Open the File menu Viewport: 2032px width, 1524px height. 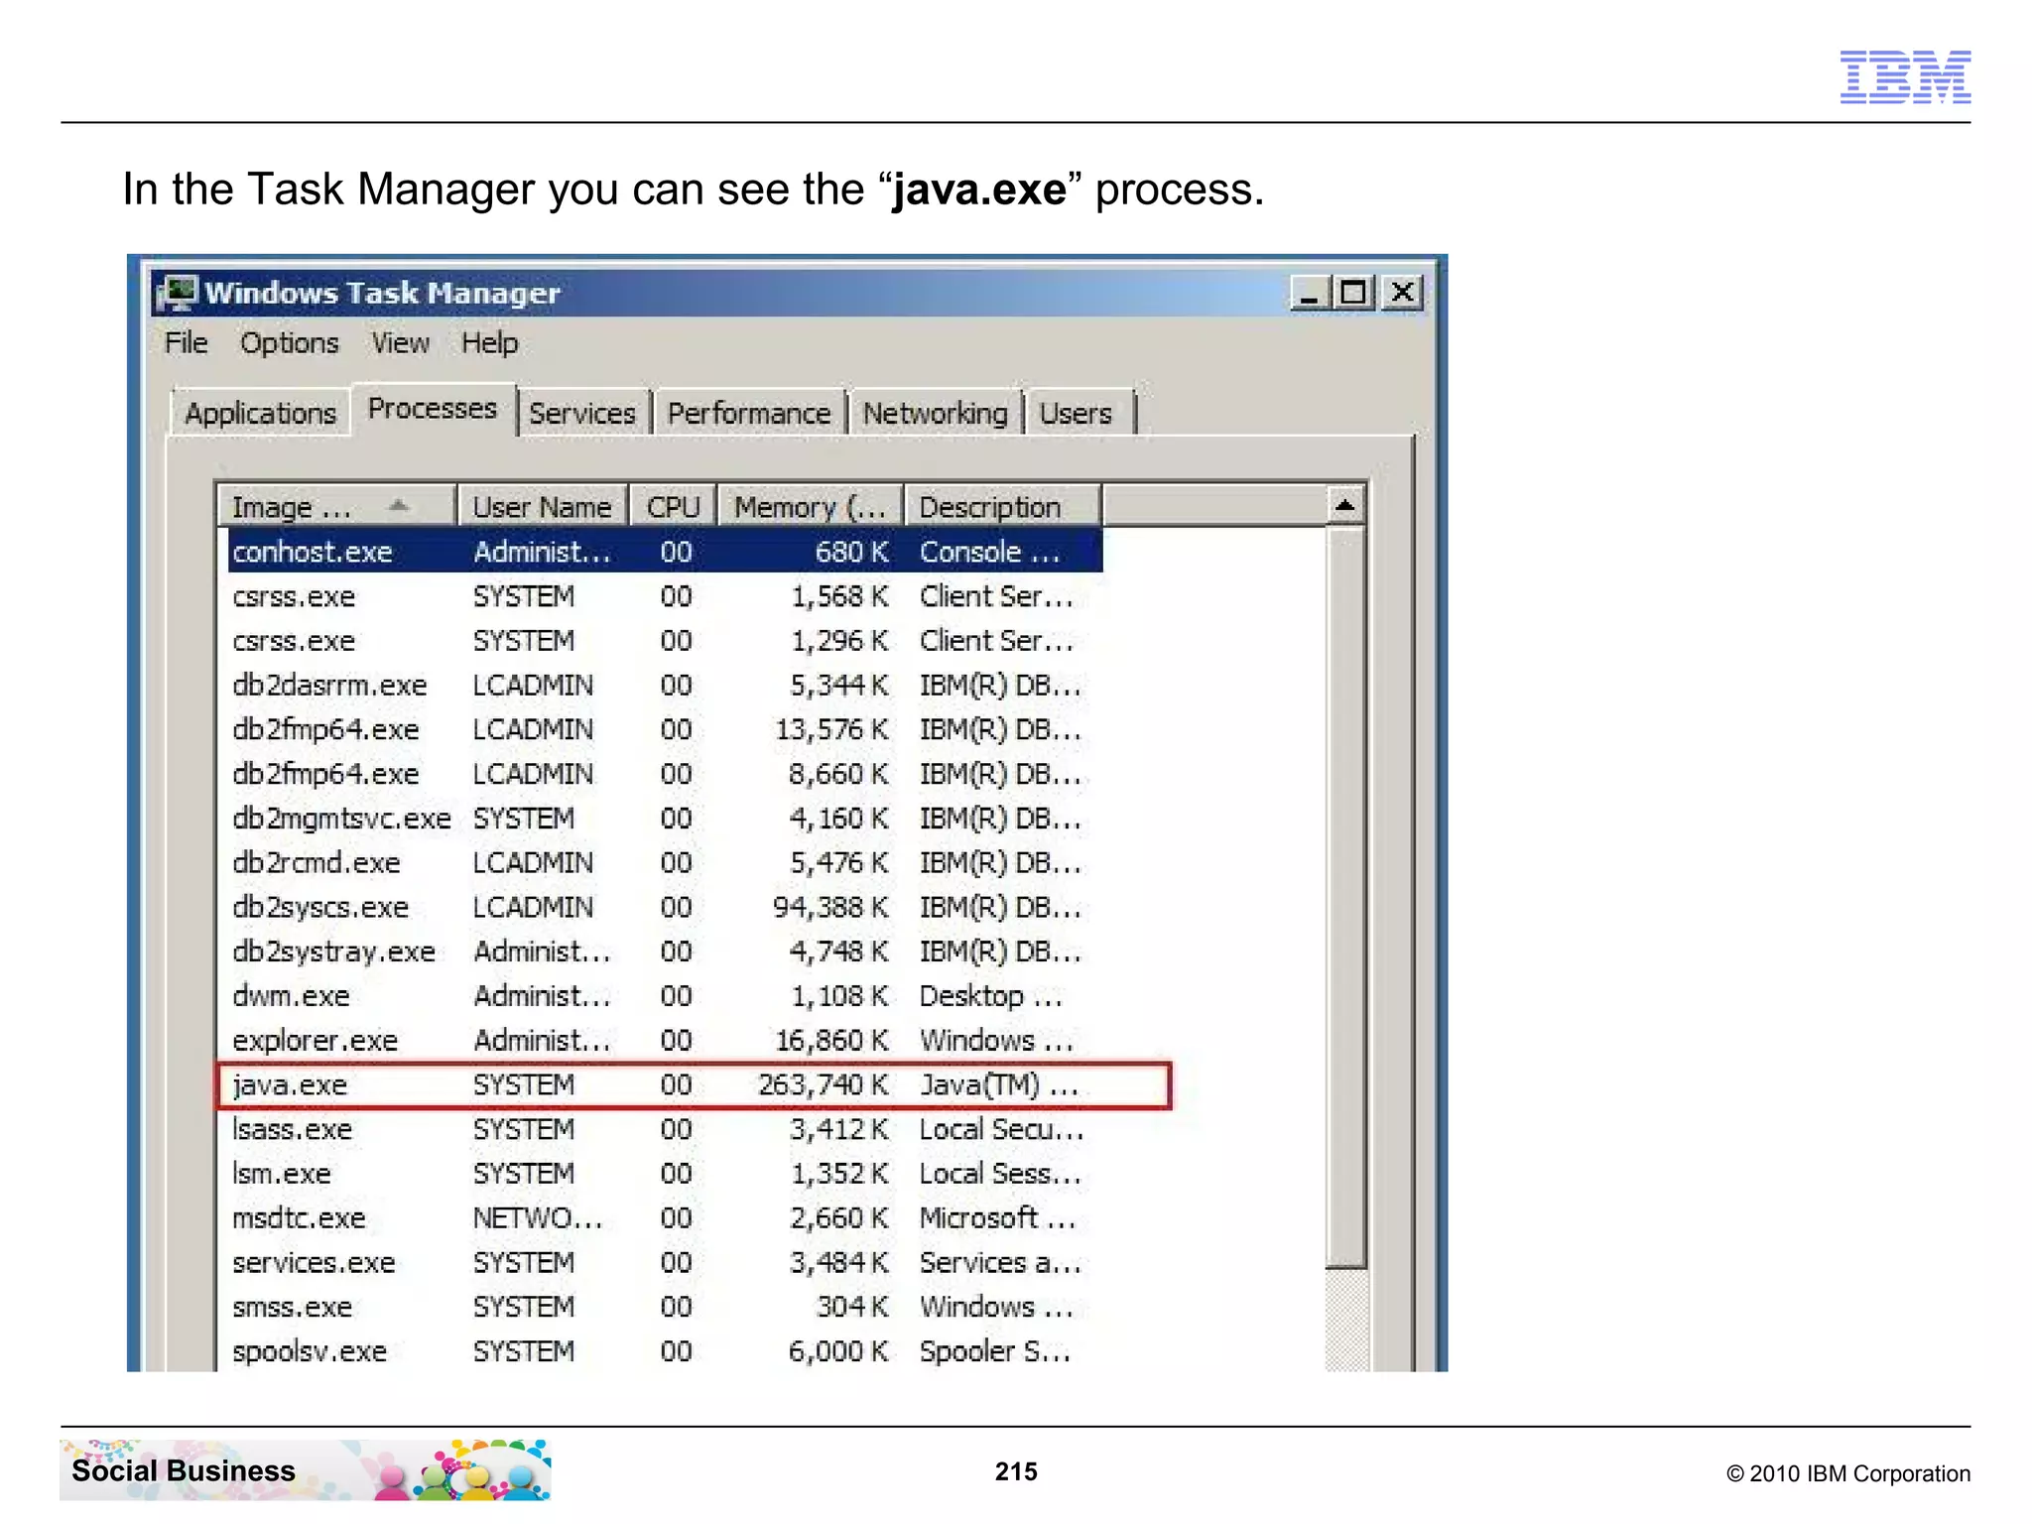pos(187,343)
